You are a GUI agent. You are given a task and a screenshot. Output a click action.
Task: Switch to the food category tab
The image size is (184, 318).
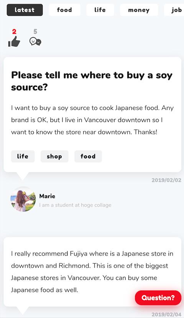pos(64,10)
